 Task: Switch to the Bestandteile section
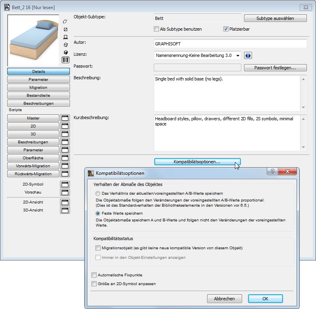click(39, 95)
